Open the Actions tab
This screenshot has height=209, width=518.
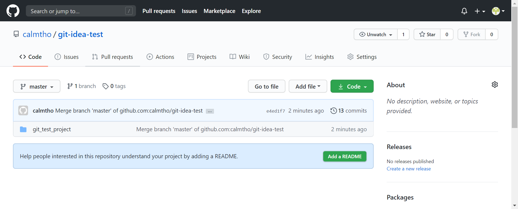tap(160, 57)
